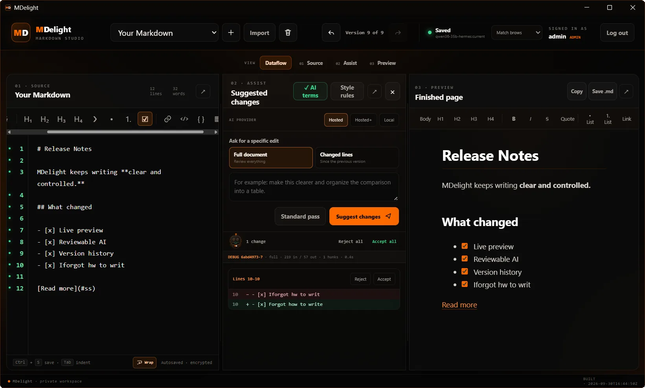Click the Suggest changes button
The image size is (645, 388).
[x=364, y=216]
